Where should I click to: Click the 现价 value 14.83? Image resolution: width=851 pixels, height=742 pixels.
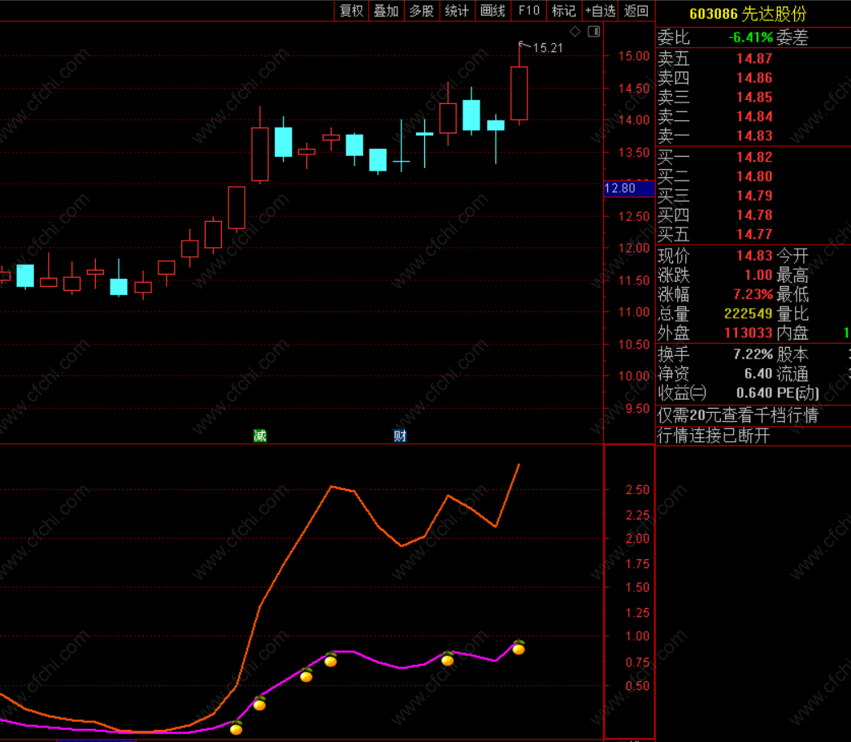coord(753,256)
